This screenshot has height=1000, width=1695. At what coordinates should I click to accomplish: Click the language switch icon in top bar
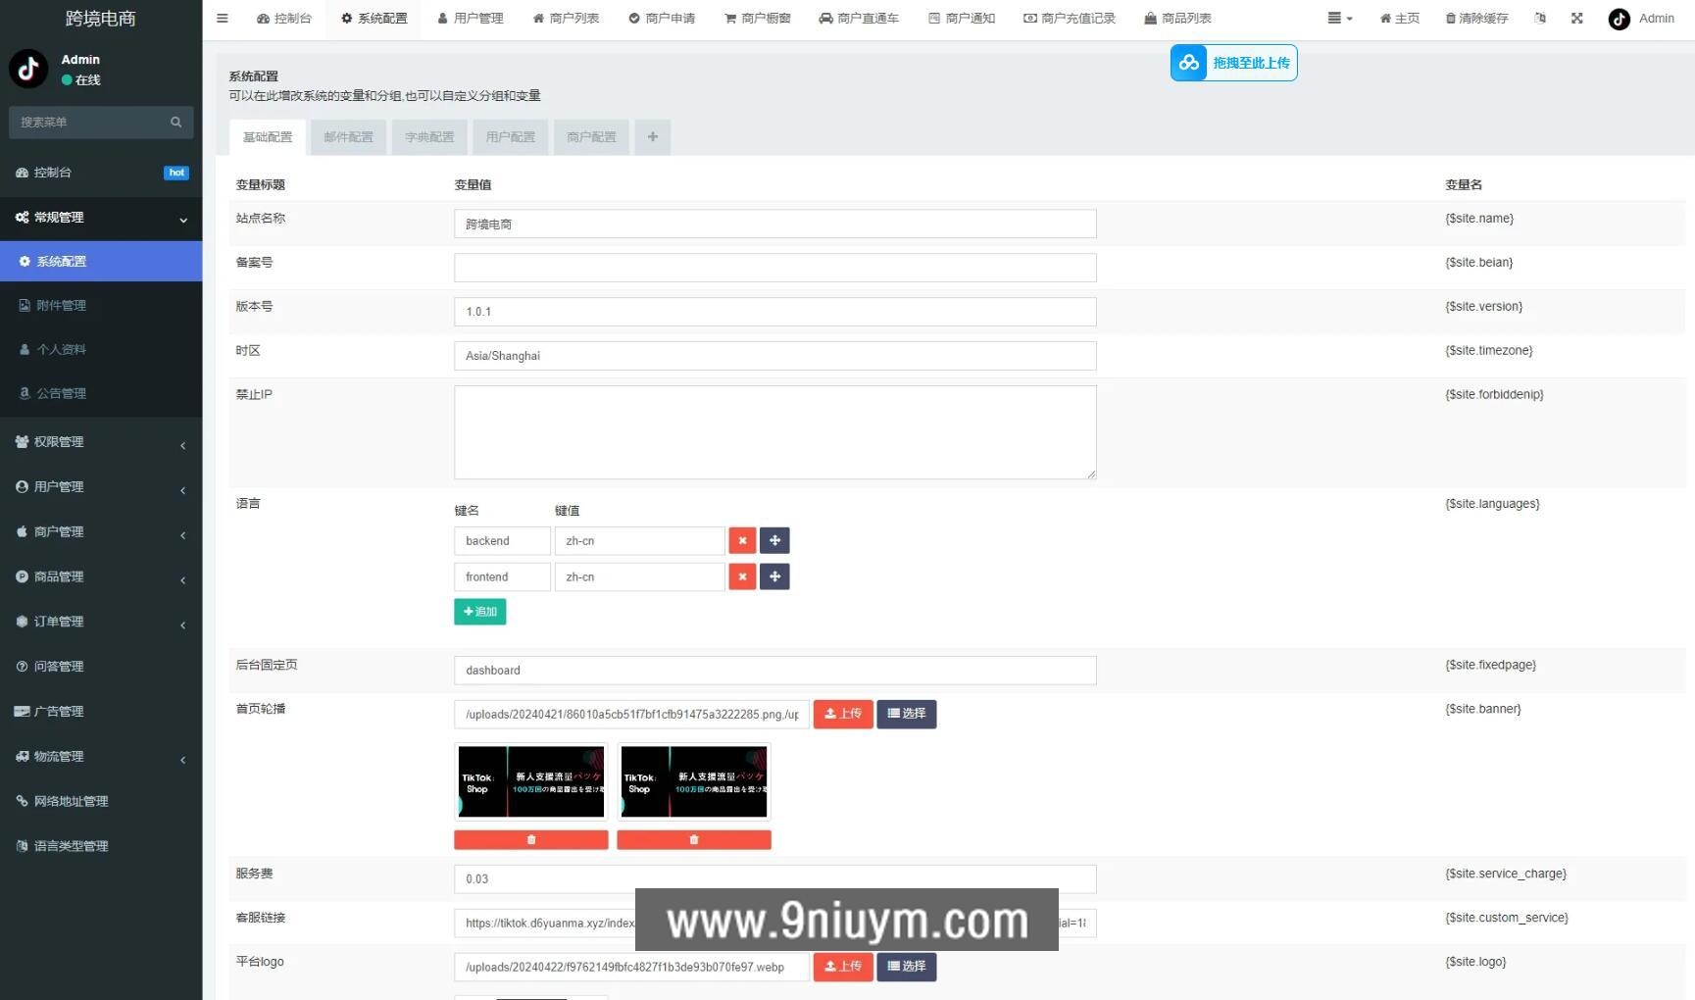(1539, 19)
